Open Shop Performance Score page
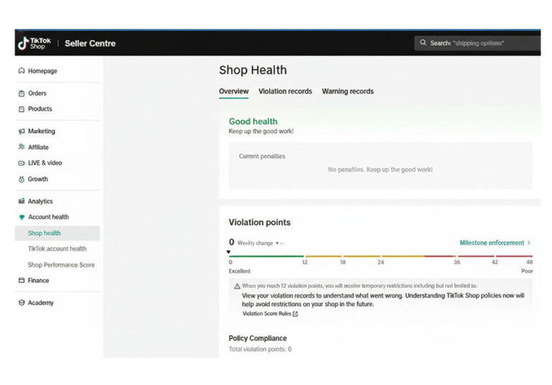The height and width of the screenshot is (385, 552). click(61, 265)
